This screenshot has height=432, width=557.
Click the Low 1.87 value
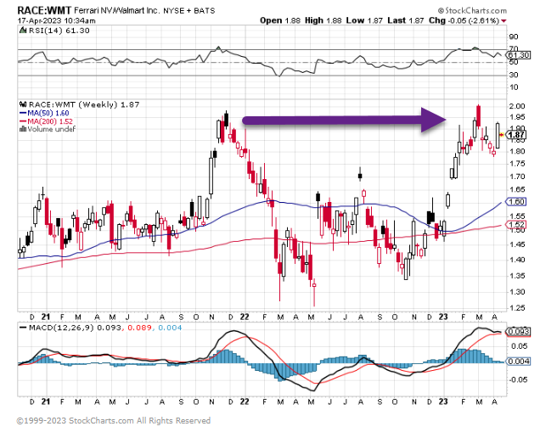(364, 20)
